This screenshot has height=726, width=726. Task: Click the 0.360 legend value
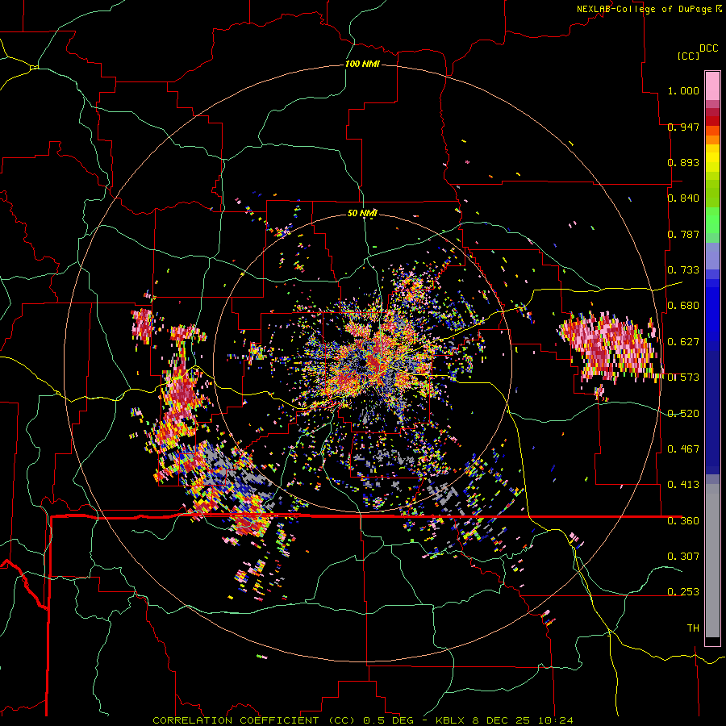coord(683,521)
